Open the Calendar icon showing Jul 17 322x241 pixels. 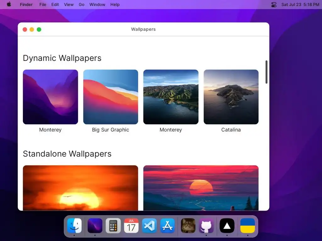click(131, 226)
